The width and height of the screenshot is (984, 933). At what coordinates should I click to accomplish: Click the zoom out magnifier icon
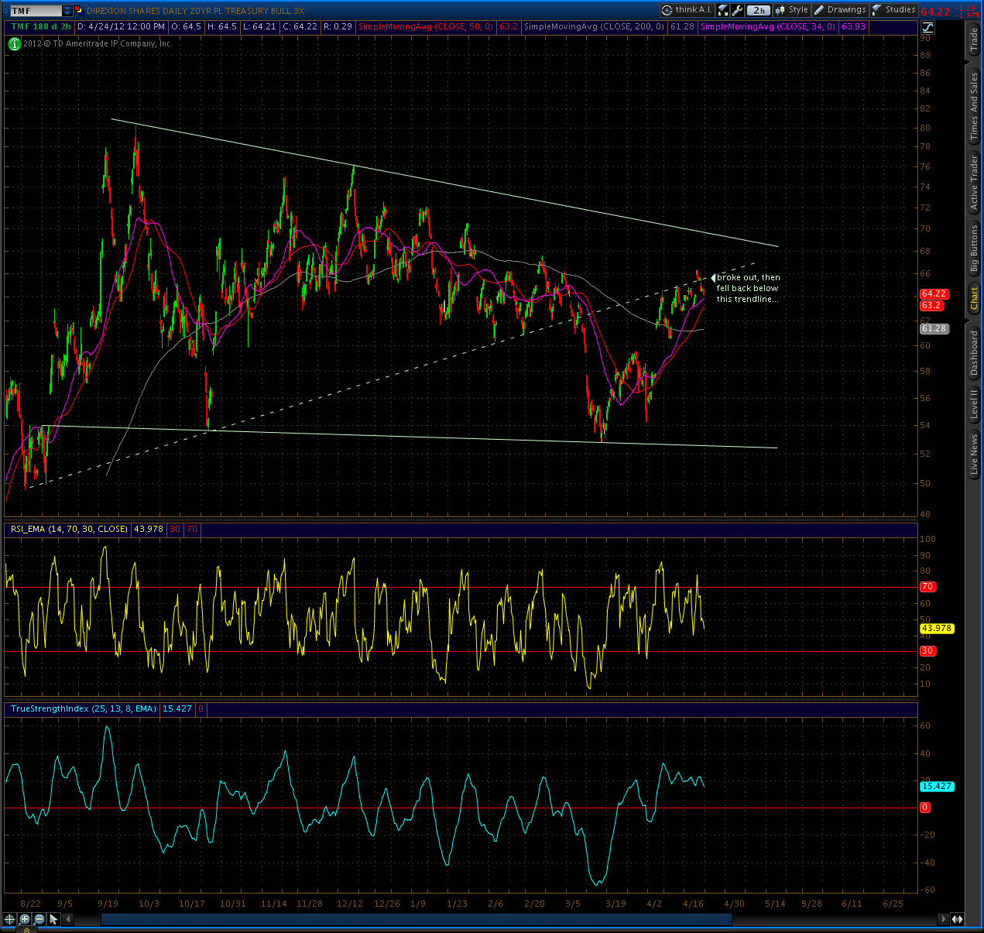(39, 919)
